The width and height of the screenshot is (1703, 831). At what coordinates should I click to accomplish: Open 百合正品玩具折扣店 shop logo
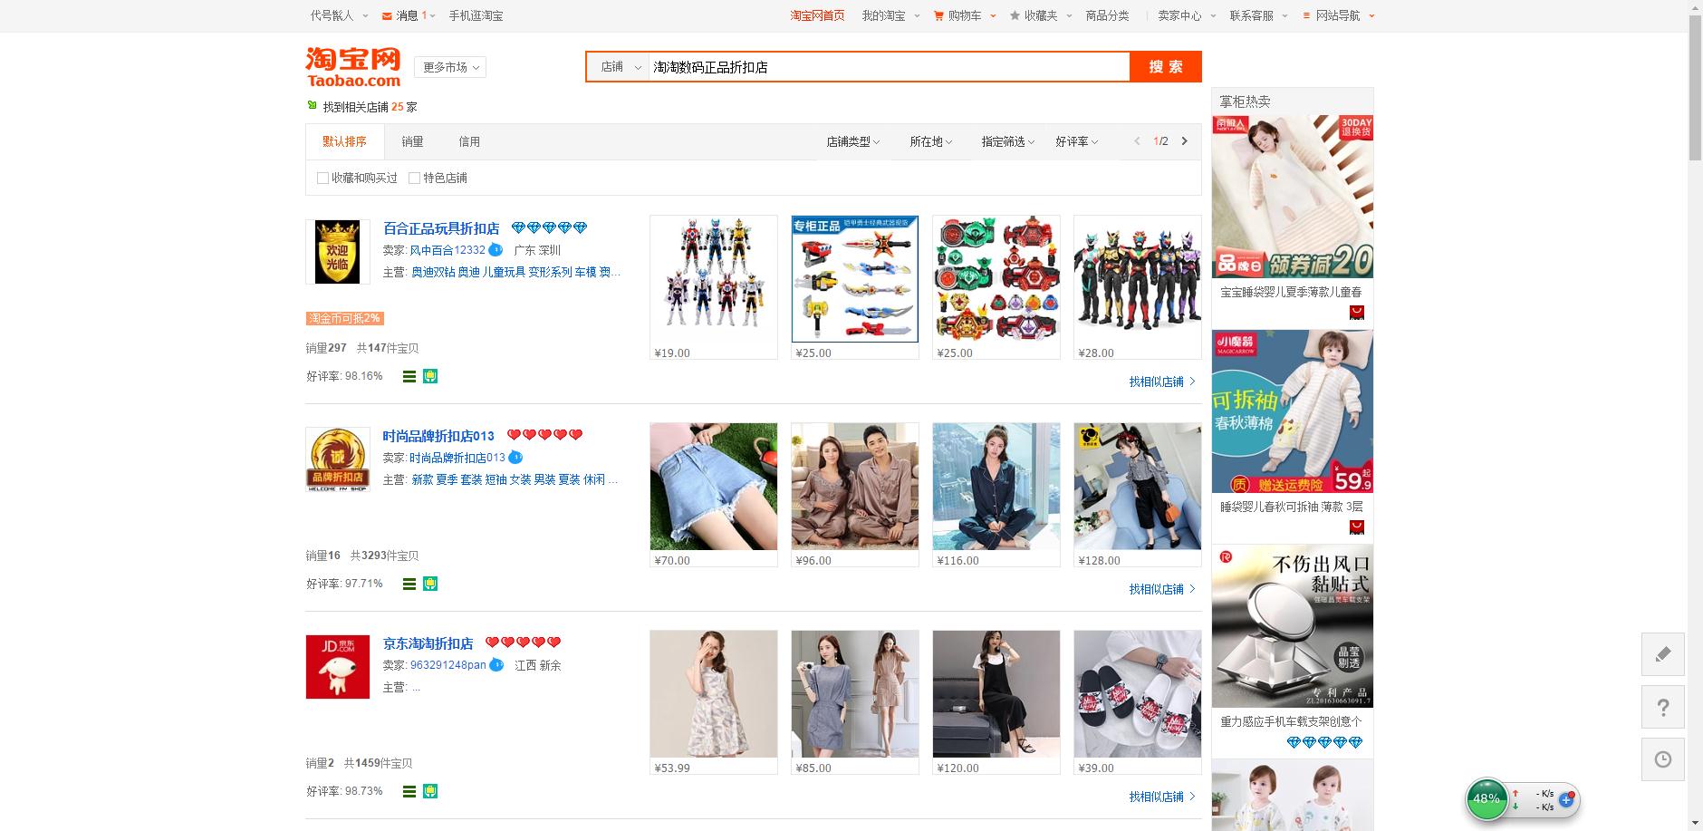click(338, 252)
